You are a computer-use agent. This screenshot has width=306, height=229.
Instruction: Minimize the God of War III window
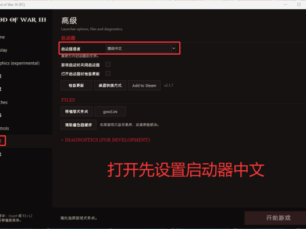click(x=286, y=5)
